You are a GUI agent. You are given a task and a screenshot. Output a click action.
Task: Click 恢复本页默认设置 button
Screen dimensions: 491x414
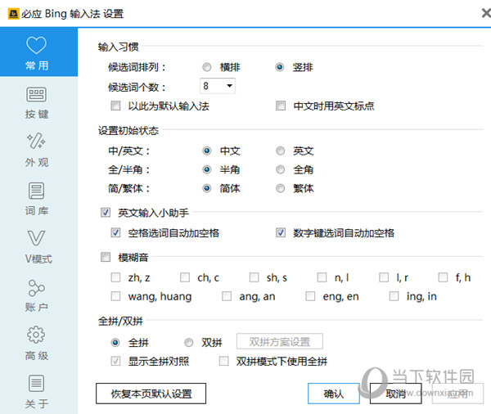(x=151, y=394)
